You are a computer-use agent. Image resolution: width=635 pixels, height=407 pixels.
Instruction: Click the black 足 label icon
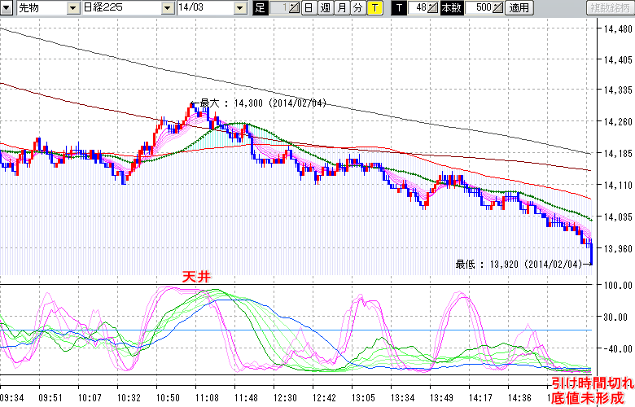point(261,8)
